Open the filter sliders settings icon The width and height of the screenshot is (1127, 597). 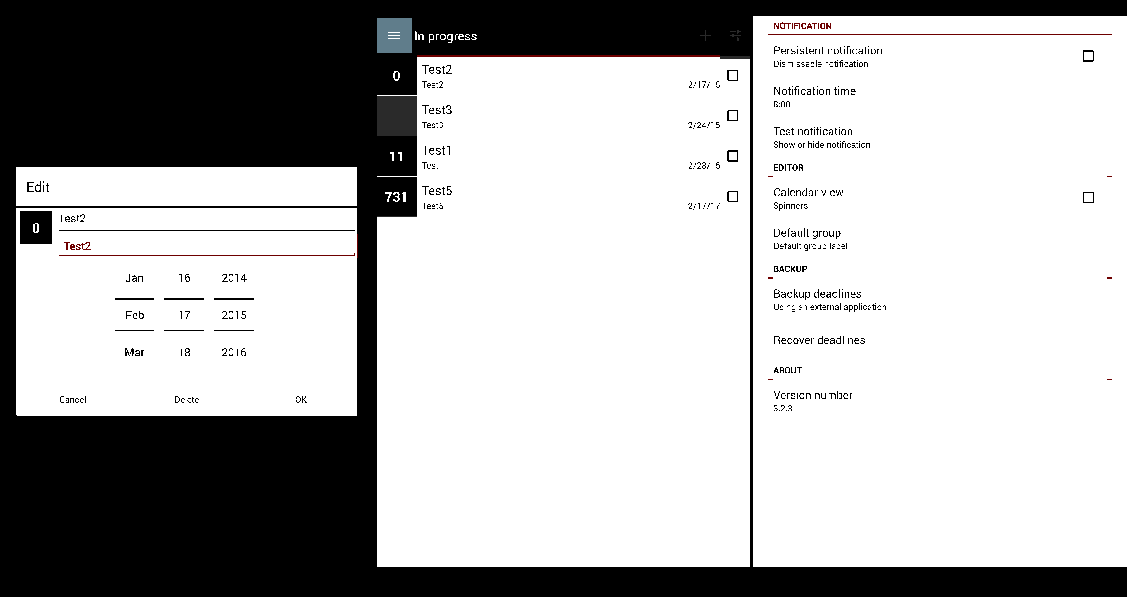[735, 35]
